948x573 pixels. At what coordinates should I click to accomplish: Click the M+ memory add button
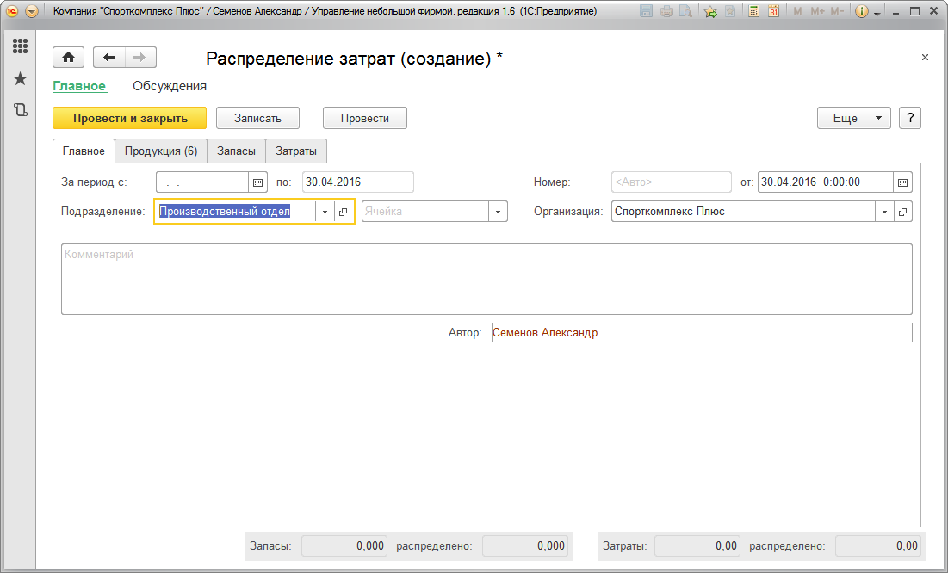coord(817,11)
